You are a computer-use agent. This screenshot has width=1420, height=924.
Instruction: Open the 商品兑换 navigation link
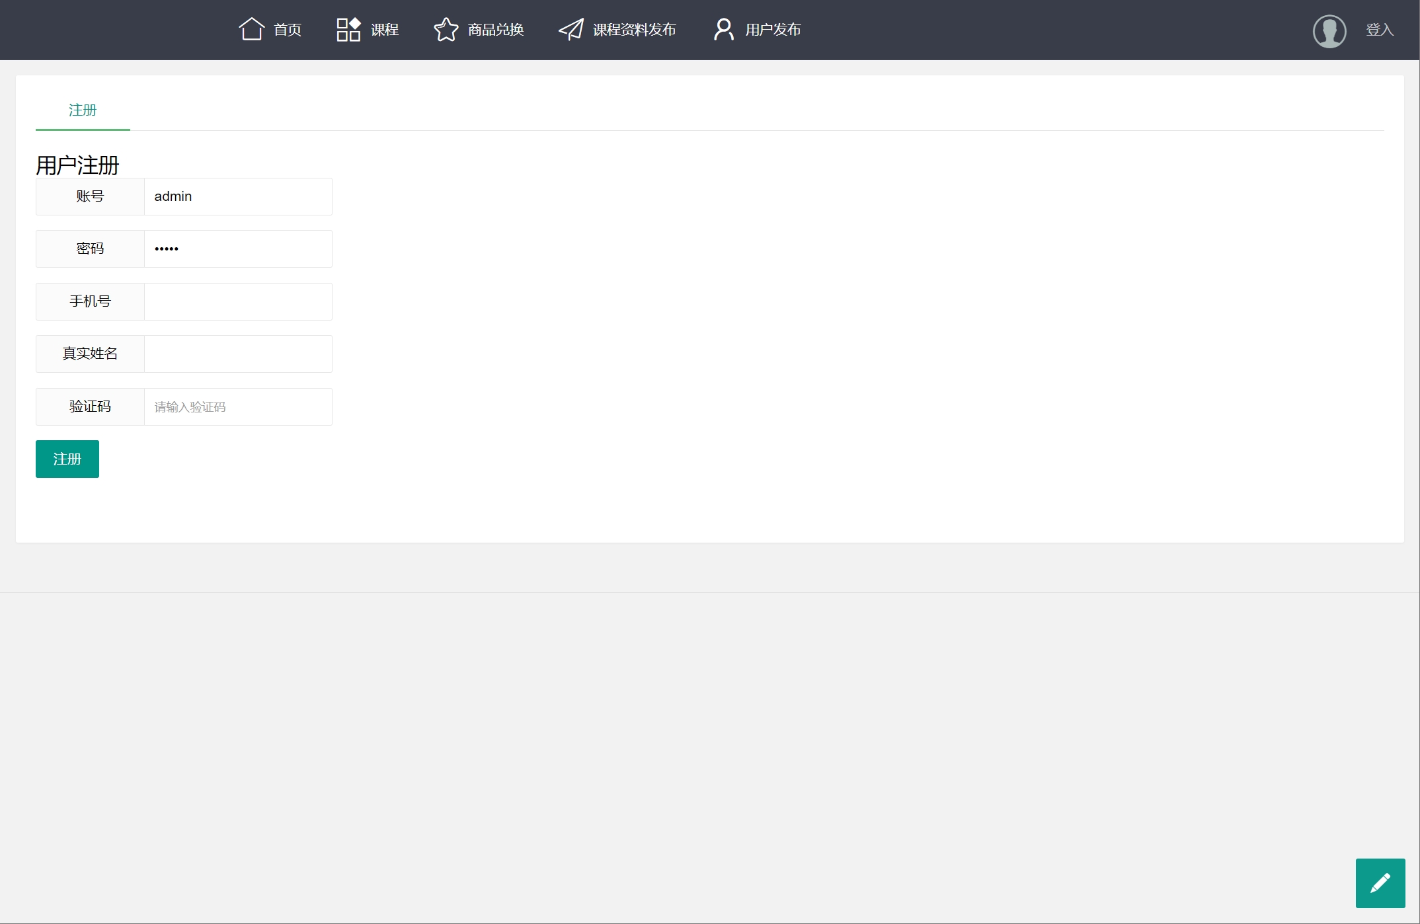[x=496, y=30]
